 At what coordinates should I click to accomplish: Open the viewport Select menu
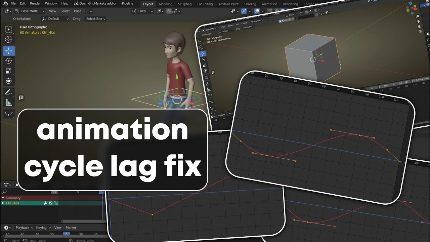point(65,11)
